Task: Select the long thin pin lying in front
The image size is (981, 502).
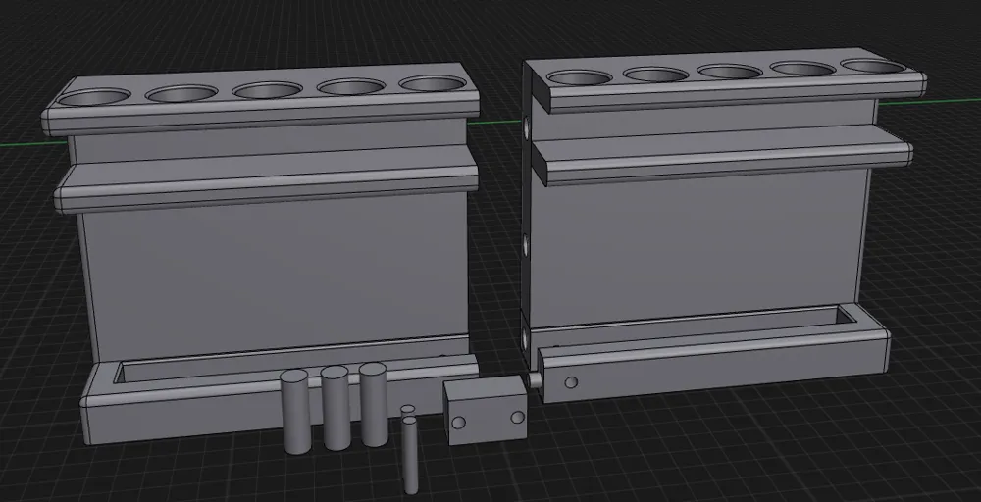Action: (x=410, y=455)
